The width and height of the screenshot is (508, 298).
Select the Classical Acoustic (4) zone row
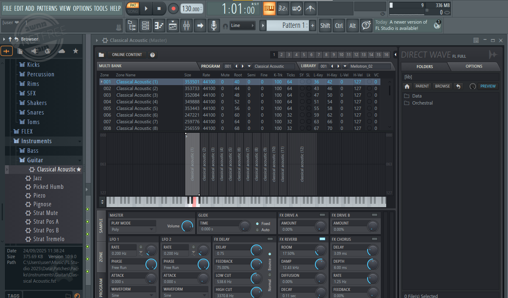point(137,102)
